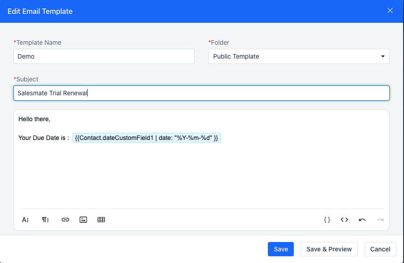Undo last edit in editor

click(x=362, y=220)
